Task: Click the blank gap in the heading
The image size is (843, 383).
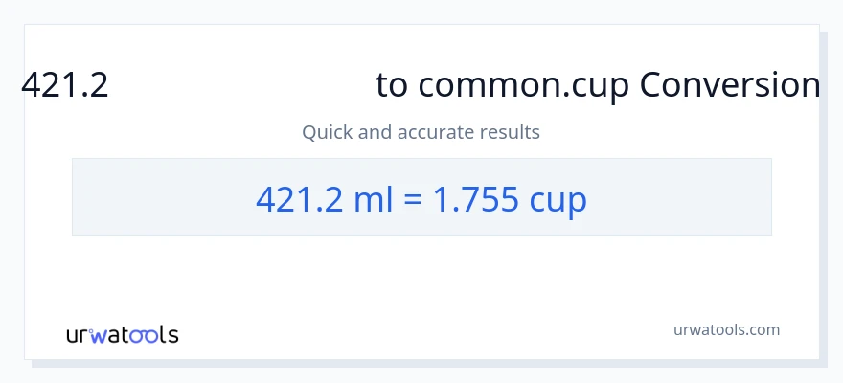Action: pyautogui.click(x=239, y=86)
